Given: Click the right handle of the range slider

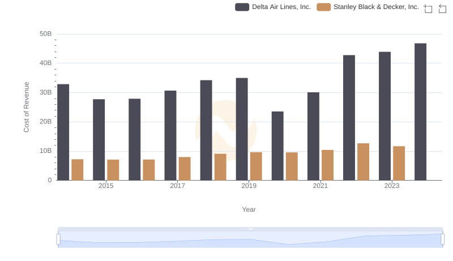Looking at the screenshot, I should (x=442, y=239).
